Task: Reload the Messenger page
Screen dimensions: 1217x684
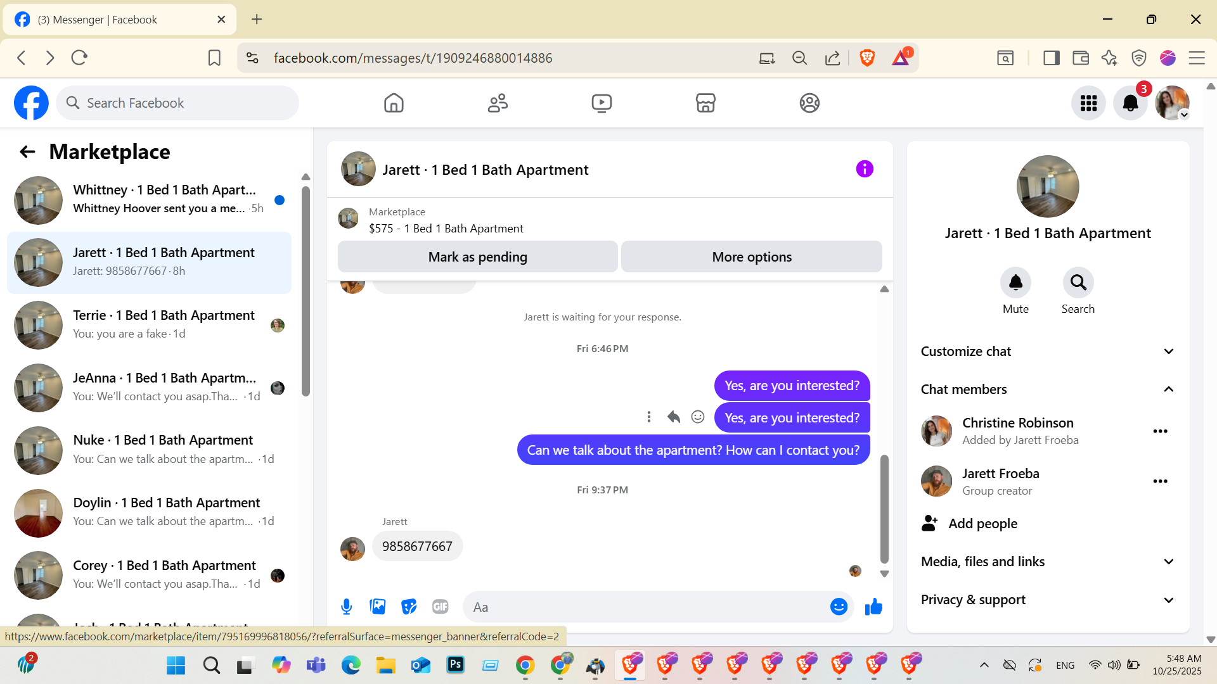Action: coord(79,58)
